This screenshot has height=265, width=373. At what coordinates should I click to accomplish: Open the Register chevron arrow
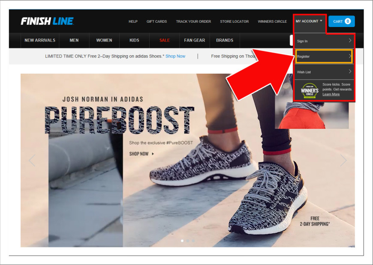point(350,56)
